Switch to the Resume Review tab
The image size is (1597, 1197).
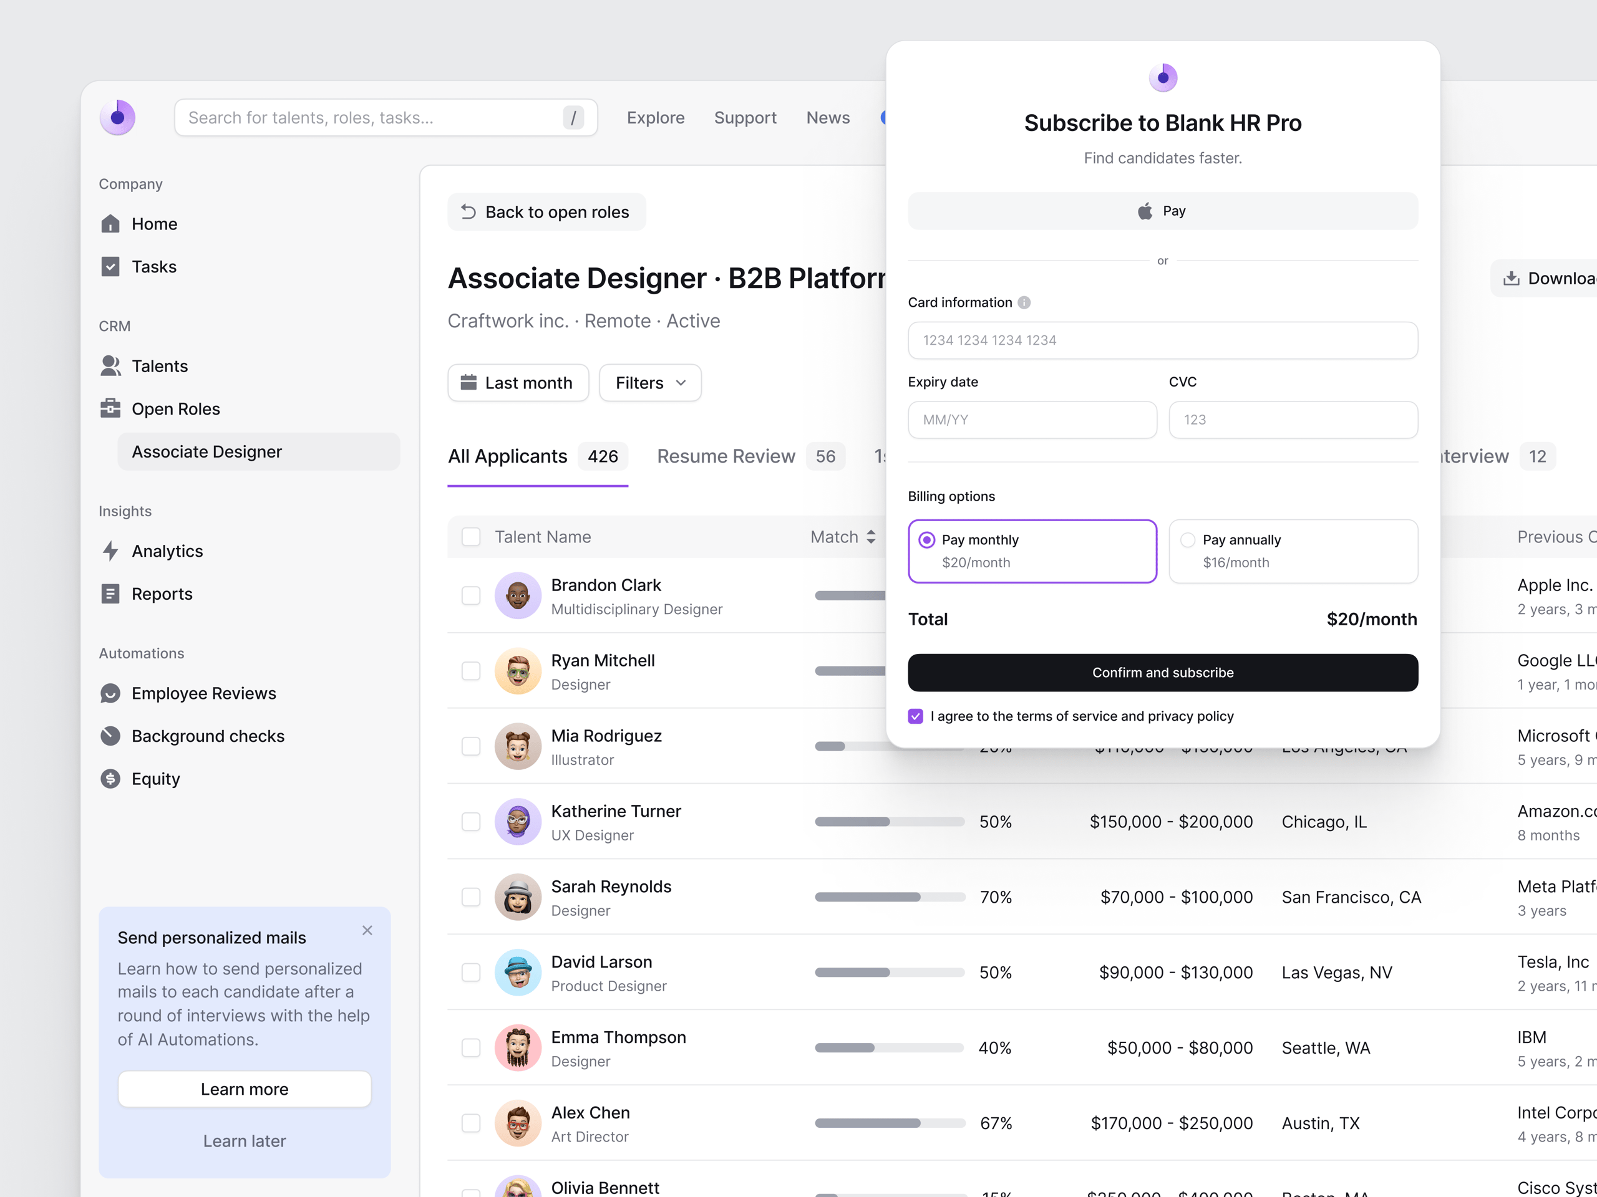coord(751,457)
